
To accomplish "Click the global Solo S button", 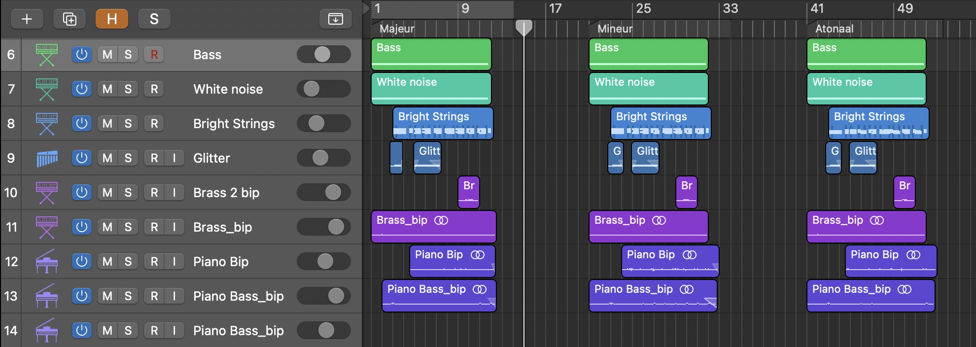I will coord(154,19).
